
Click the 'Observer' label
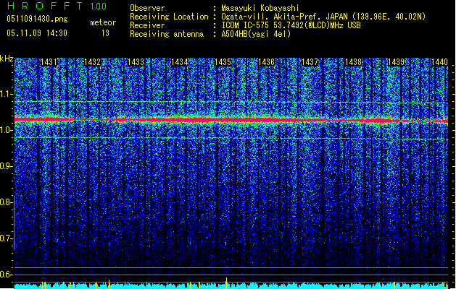[147, 8]
